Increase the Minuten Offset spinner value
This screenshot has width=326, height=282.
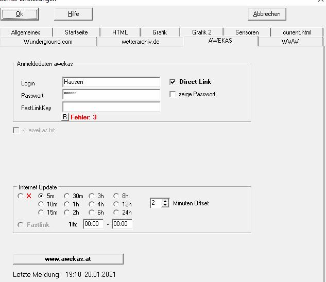[x=165, y=201]
